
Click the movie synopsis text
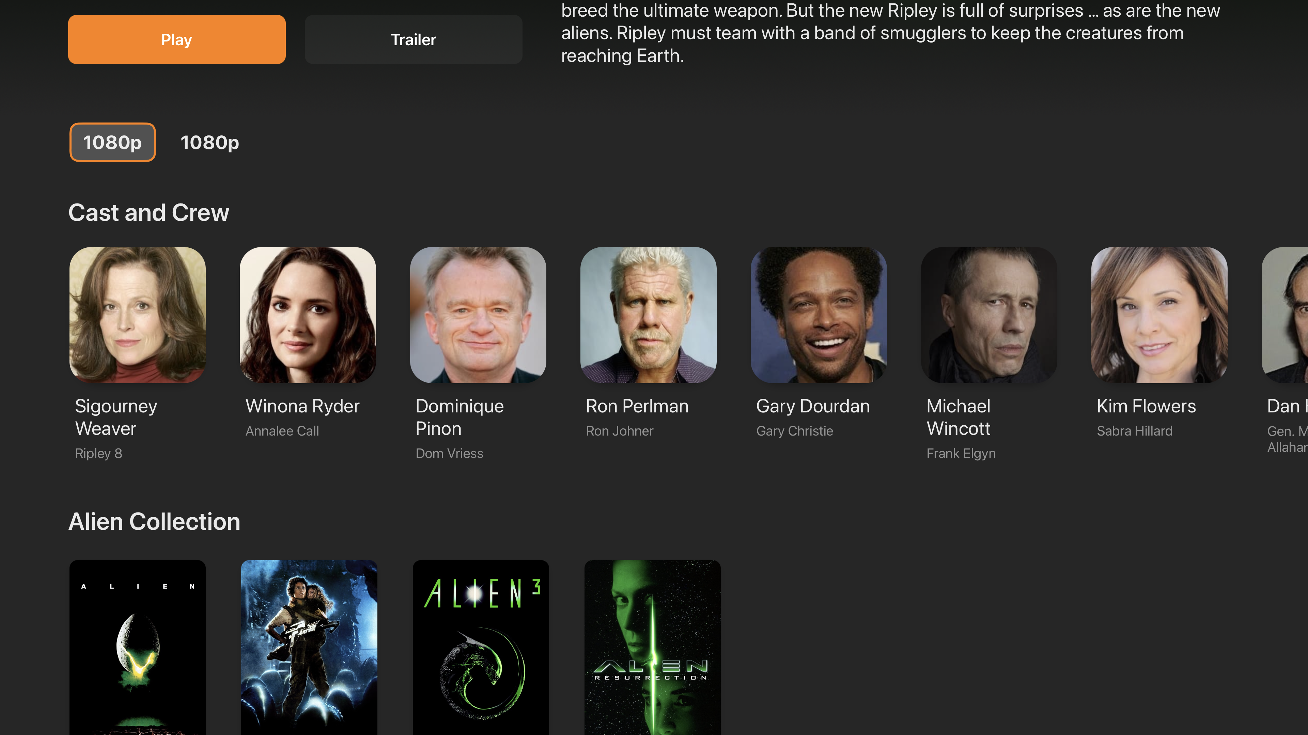(891, 33)
